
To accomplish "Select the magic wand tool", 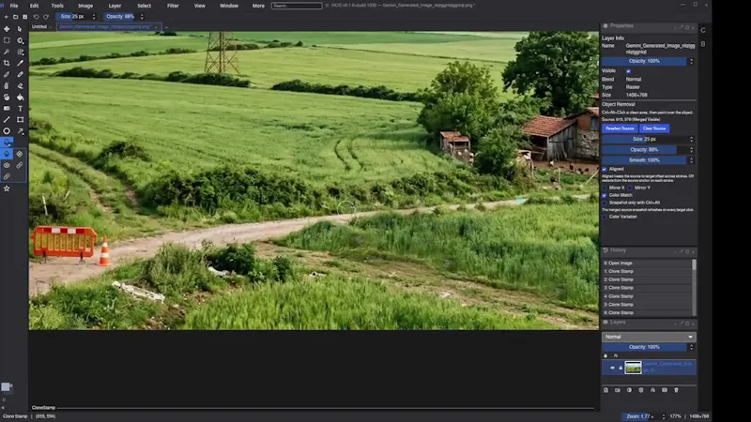I will [x=7, y=52].
